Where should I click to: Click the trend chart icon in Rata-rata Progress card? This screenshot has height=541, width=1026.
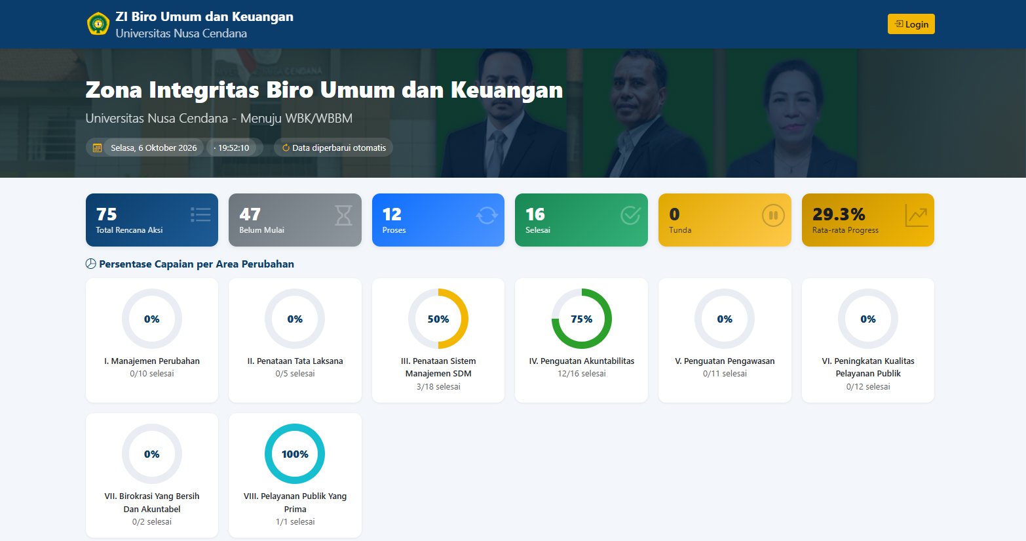(917, 215)
